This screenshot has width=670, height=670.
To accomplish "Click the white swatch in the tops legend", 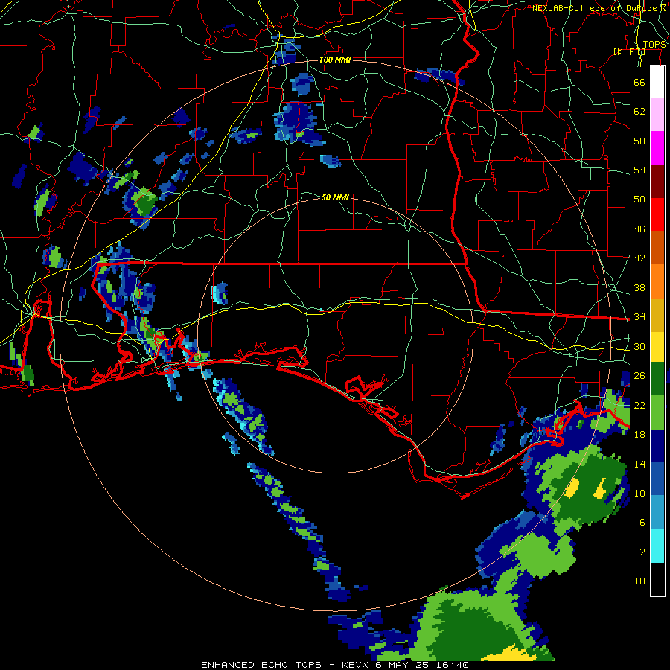I will coord(657,82).
